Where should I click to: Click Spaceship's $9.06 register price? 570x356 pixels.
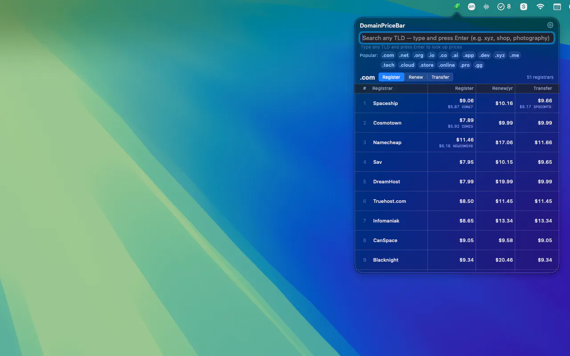click(467, 101)
